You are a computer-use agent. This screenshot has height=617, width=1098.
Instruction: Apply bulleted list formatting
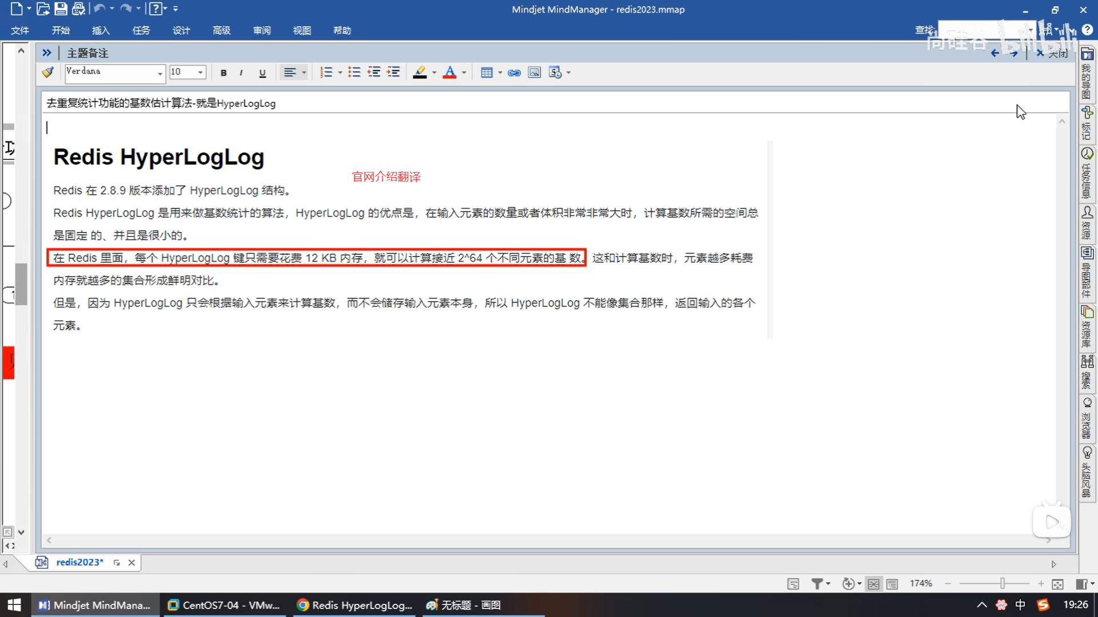click(354, 73)
